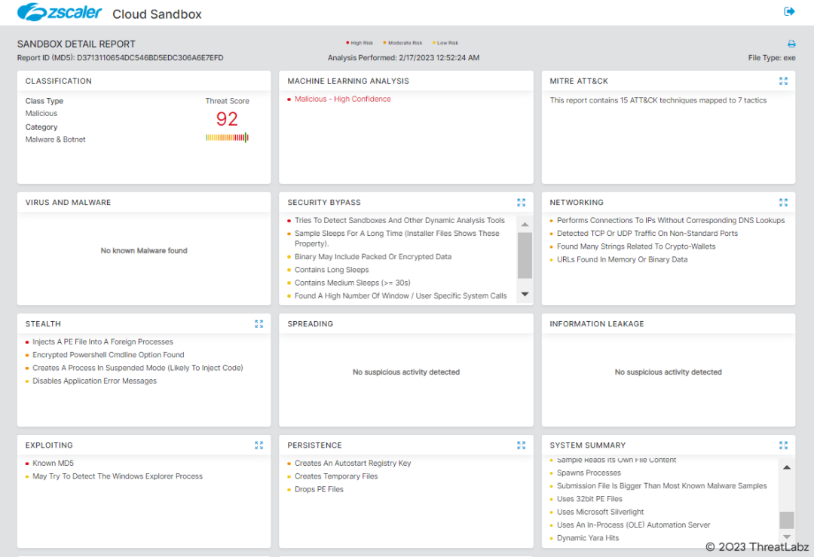Click the print icon on the report
The width and height of the screenshot is (814, 557).
click(x=791, y=43)
